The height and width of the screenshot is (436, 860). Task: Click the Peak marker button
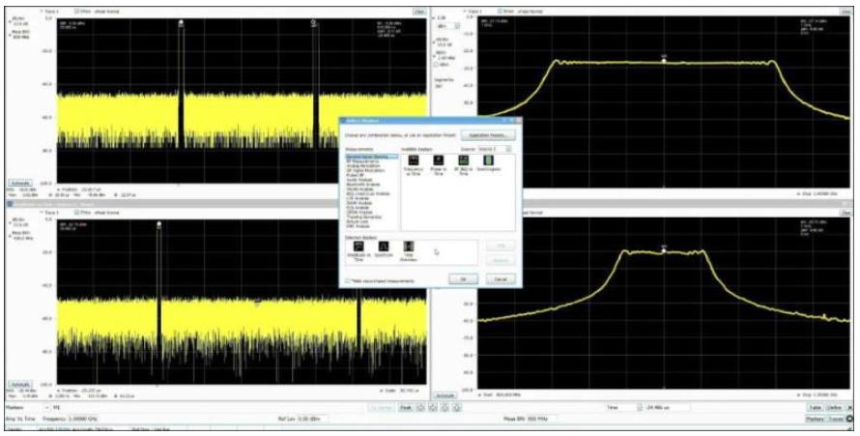(x=405, y=408)
